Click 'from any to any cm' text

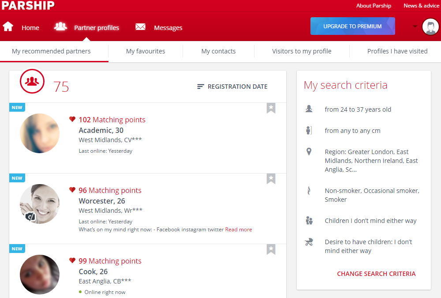[352, 131]
